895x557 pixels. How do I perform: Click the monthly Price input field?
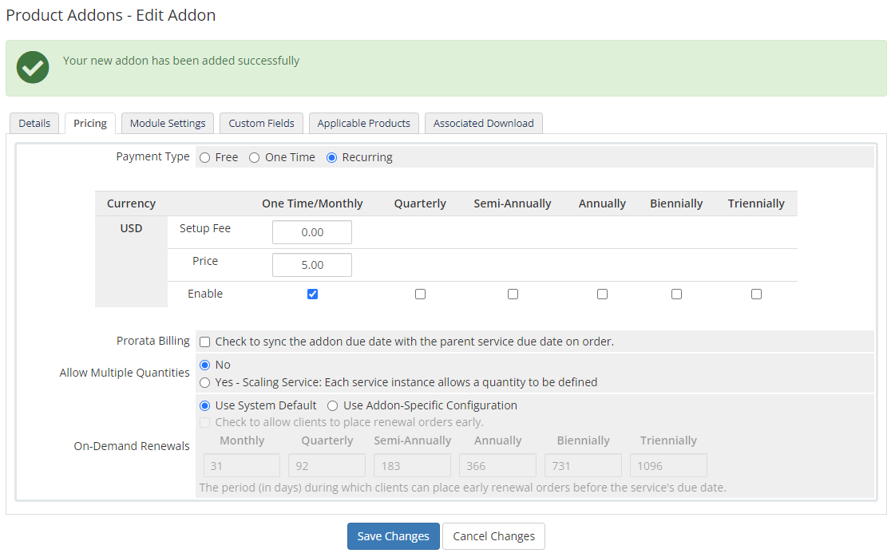tap(312, 265)
